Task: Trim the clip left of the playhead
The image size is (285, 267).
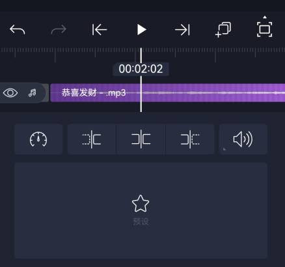Action: [x=92, y=139]
